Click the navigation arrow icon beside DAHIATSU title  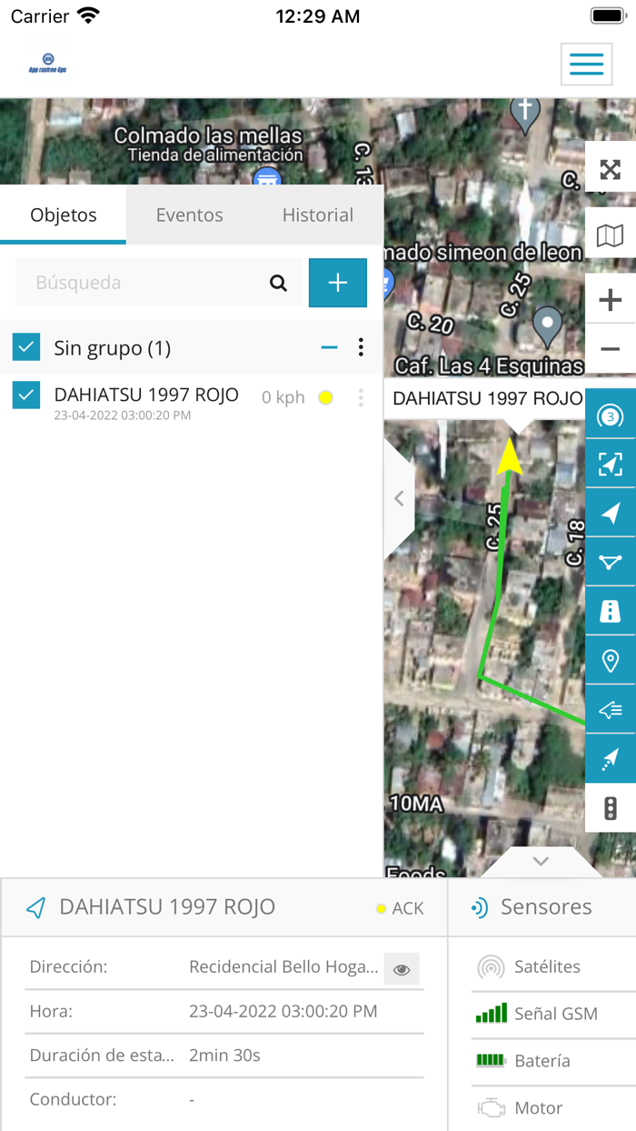point(35,907)
